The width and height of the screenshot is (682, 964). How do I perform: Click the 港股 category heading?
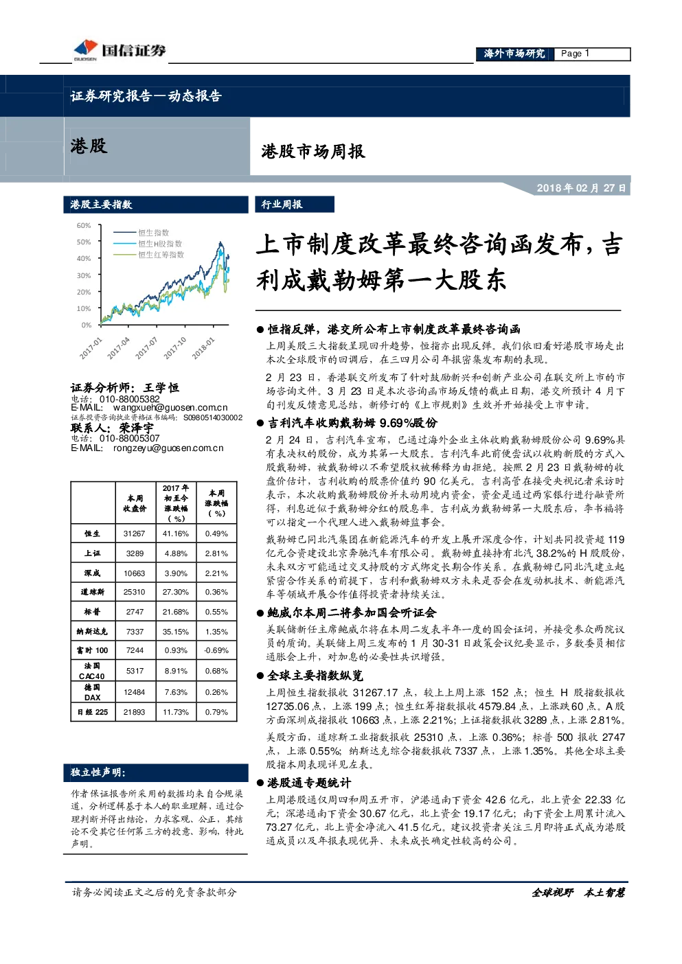[x=89, y=146]
